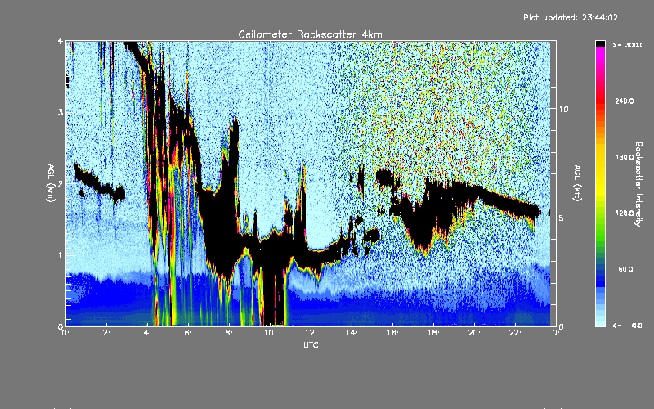Image resolution: width=654 pixels, height=409 pixels.
Task: Click the '4' tick on km axis
Action: [60, 41]
